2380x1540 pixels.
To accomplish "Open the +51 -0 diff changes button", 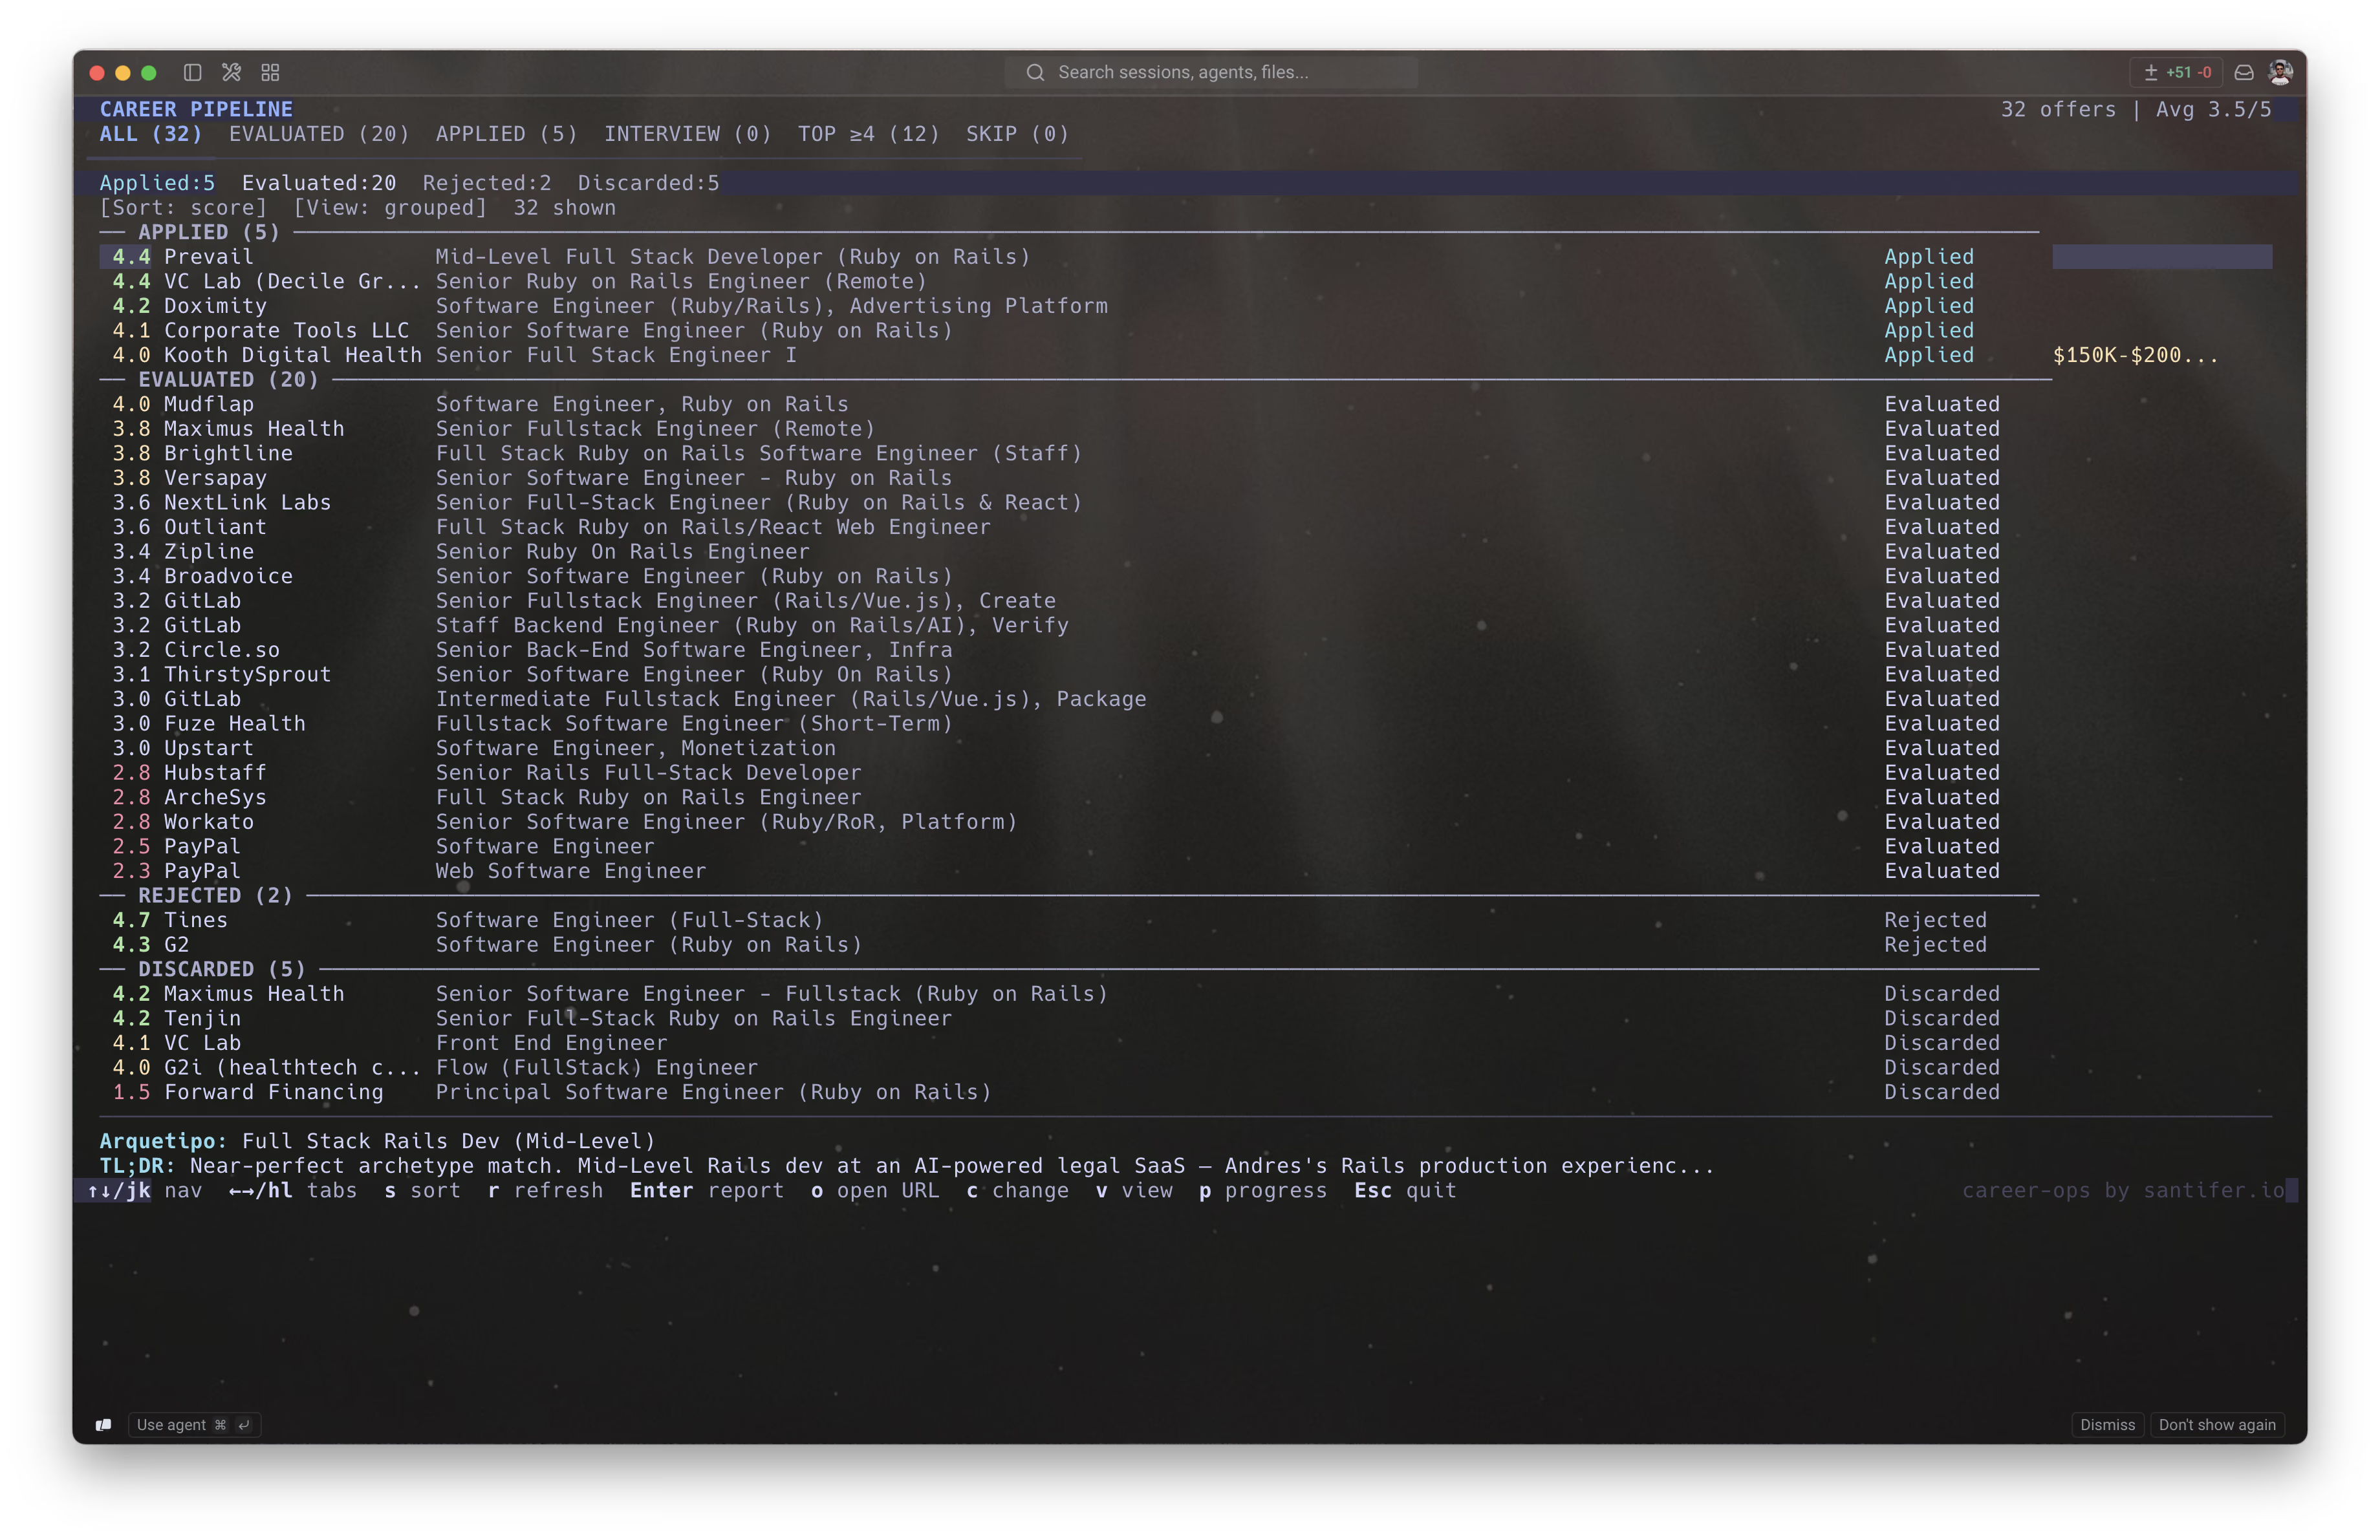I will coord(2177,72).
